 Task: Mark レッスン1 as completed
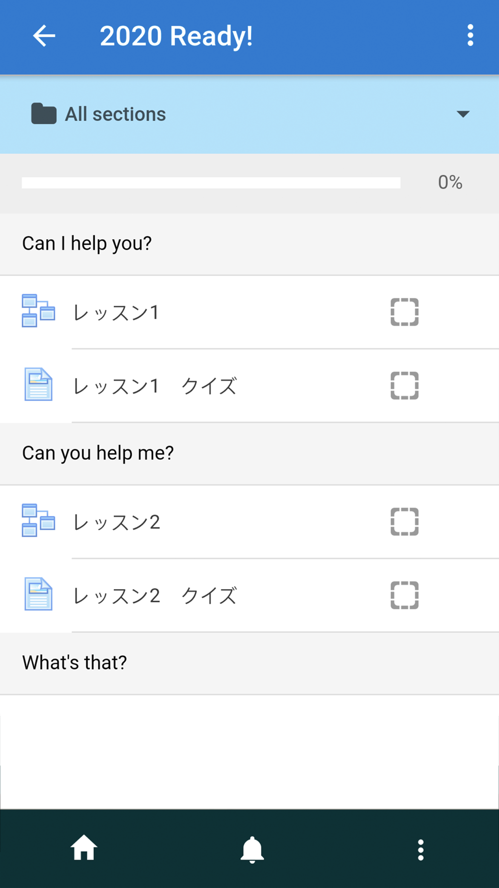pos(404,312)
